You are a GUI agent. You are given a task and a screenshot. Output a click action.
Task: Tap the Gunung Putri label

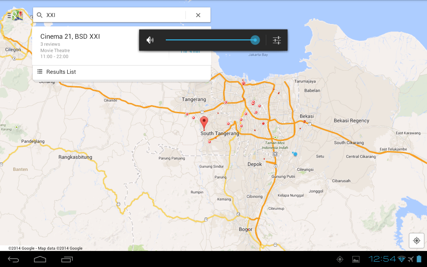283,177
